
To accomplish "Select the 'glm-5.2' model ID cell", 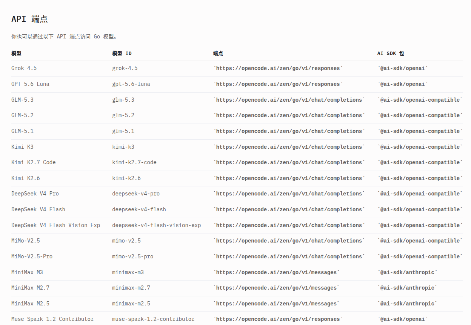I will click(123, 115).
